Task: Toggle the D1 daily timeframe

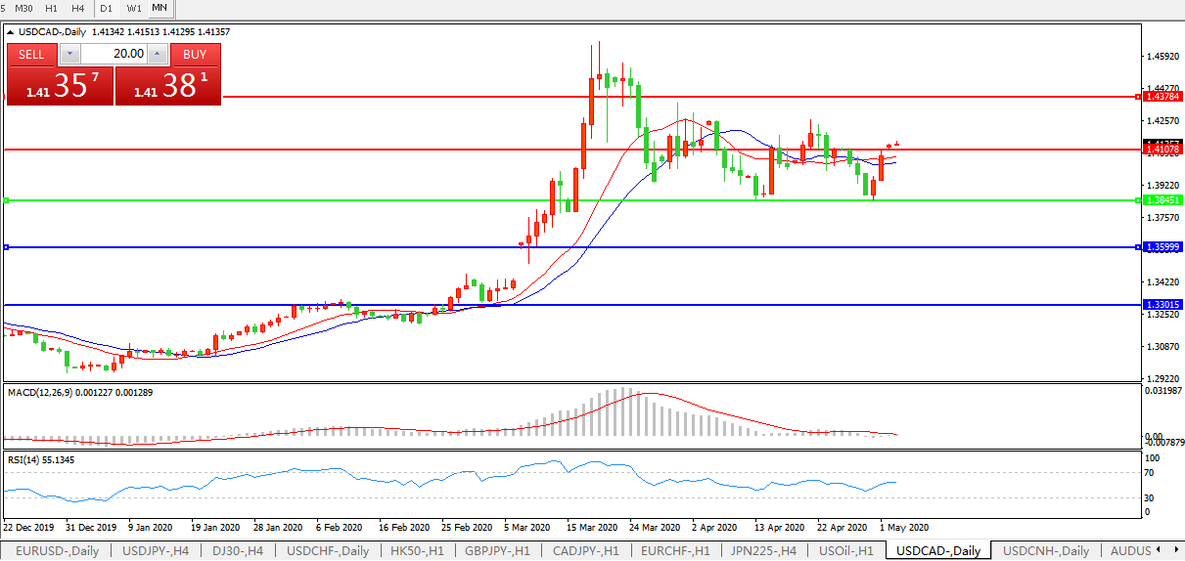Action: (106, 9)
